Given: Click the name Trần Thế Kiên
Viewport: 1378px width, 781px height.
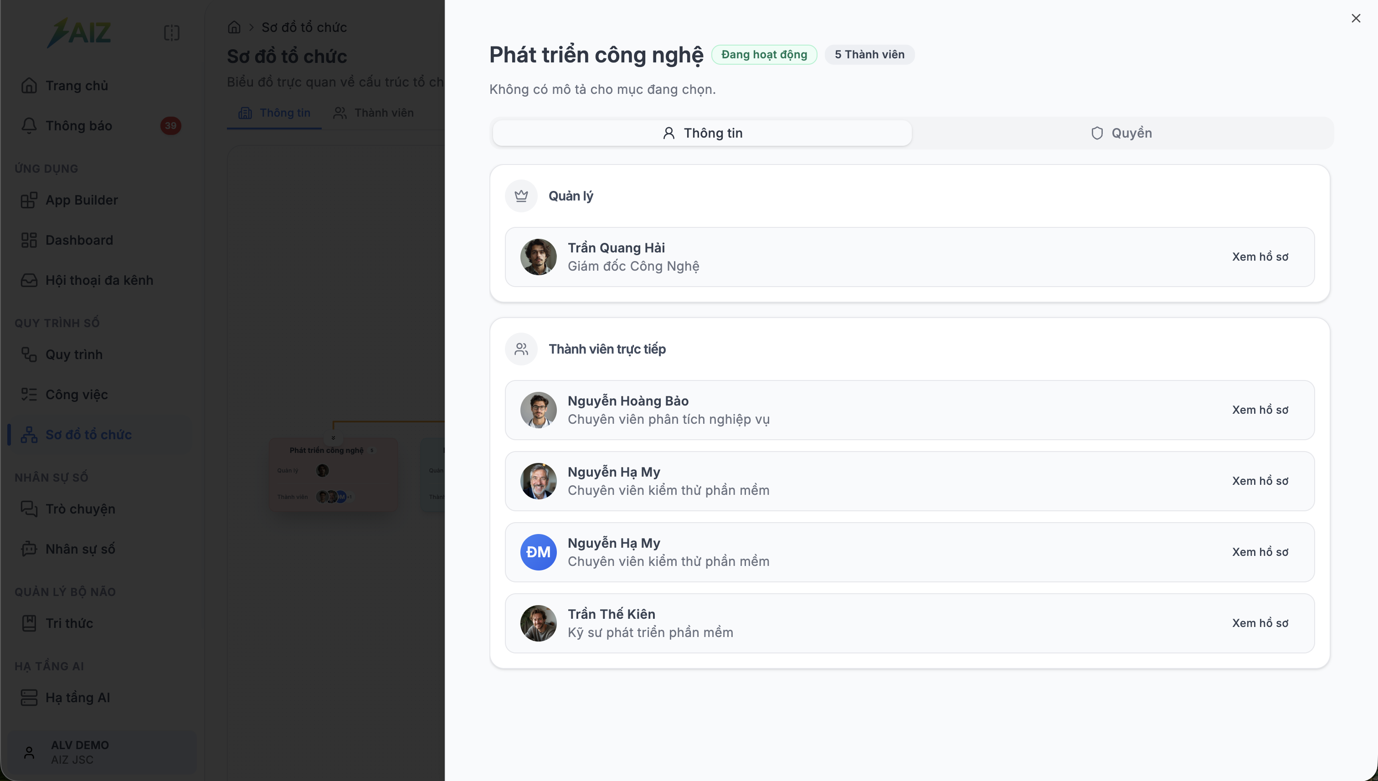Looking at the screenshot, I should coord(612,614).
